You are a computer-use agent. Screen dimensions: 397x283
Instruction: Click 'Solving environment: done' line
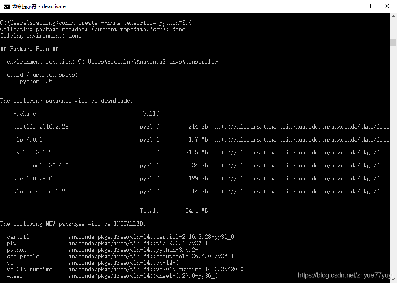point(41,36)
